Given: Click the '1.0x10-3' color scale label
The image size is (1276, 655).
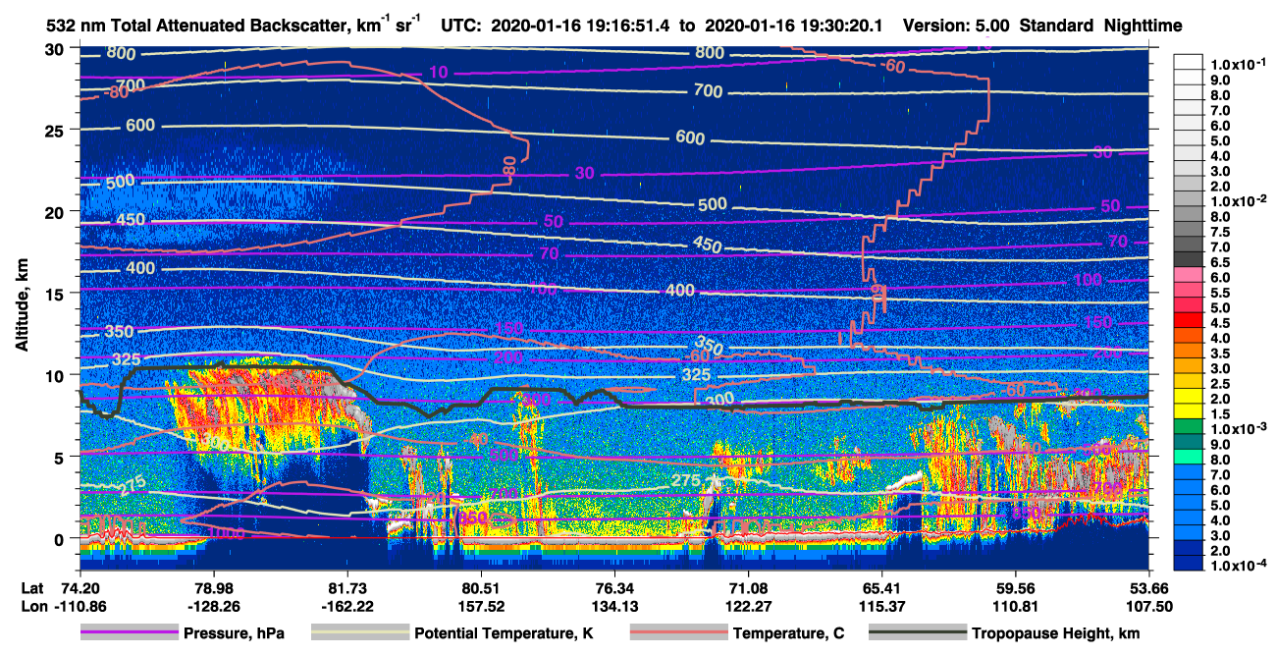Looking at the screenshot, I should tap(1238, 428).
